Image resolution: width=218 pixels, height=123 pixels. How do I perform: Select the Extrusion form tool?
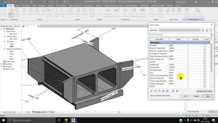point(24,12)
